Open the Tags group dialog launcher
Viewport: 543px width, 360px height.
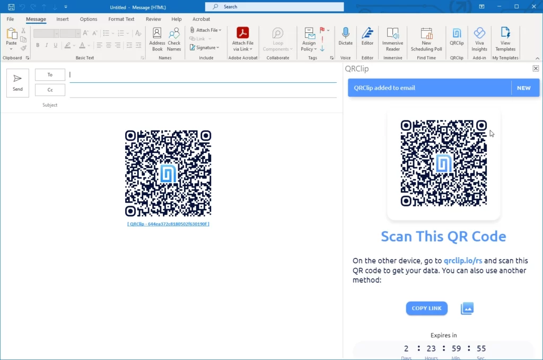tap(332, 58)
